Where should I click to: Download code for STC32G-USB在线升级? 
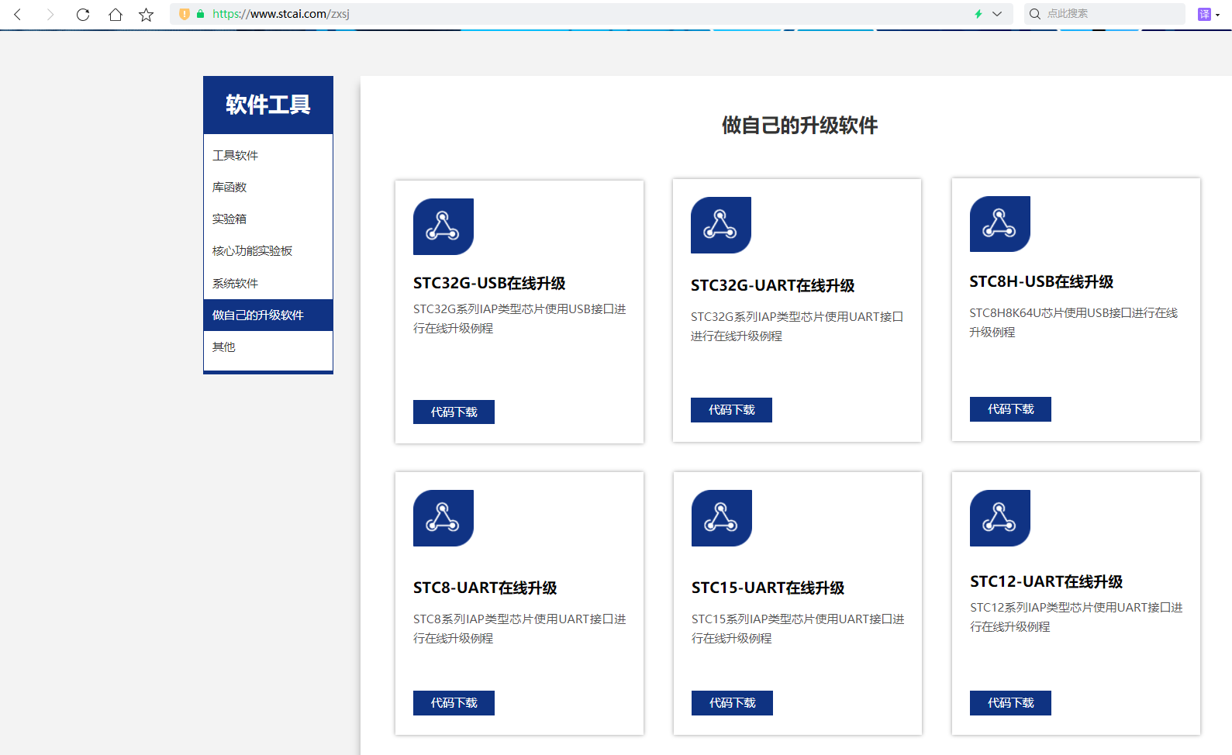[454, 412]
